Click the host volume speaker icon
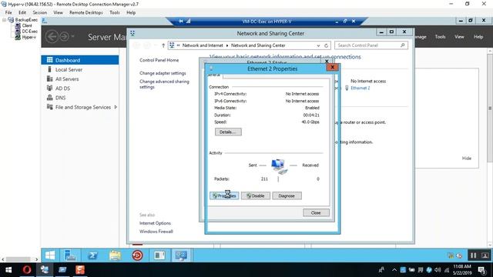Screen dimensions: 493x277 click(438, 270)
